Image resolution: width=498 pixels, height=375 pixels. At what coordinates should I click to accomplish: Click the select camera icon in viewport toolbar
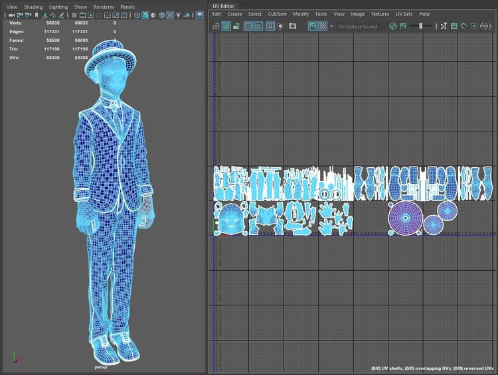coord(11,15)
